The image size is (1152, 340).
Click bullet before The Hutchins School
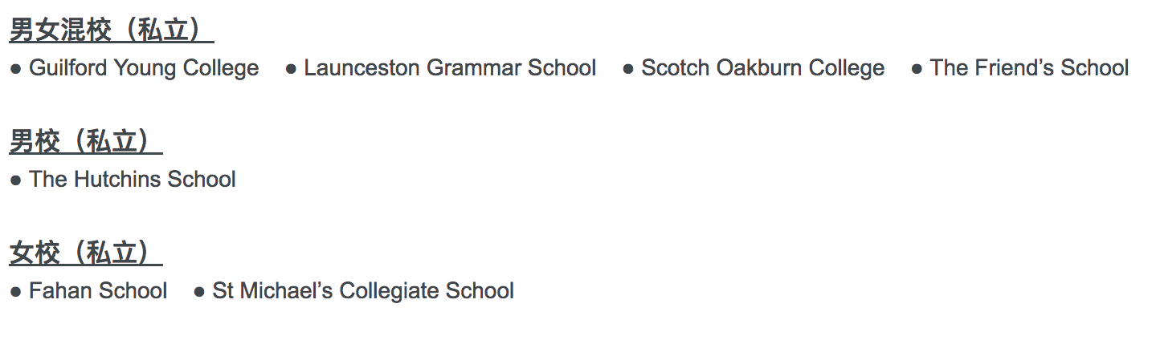tap(15, 180)
